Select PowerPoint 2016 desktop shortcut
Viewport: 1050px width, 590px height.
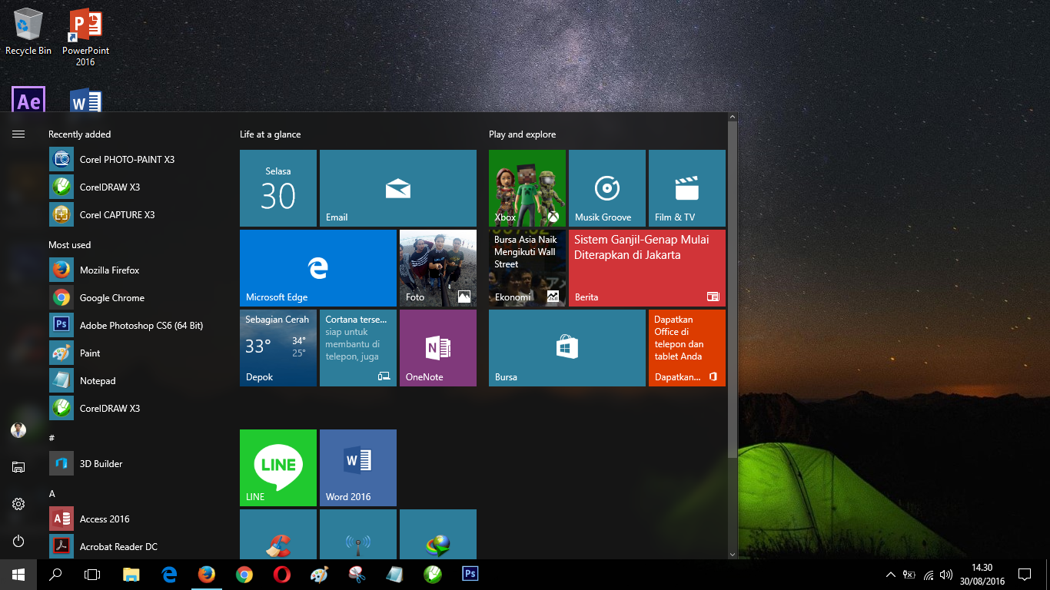85,37
